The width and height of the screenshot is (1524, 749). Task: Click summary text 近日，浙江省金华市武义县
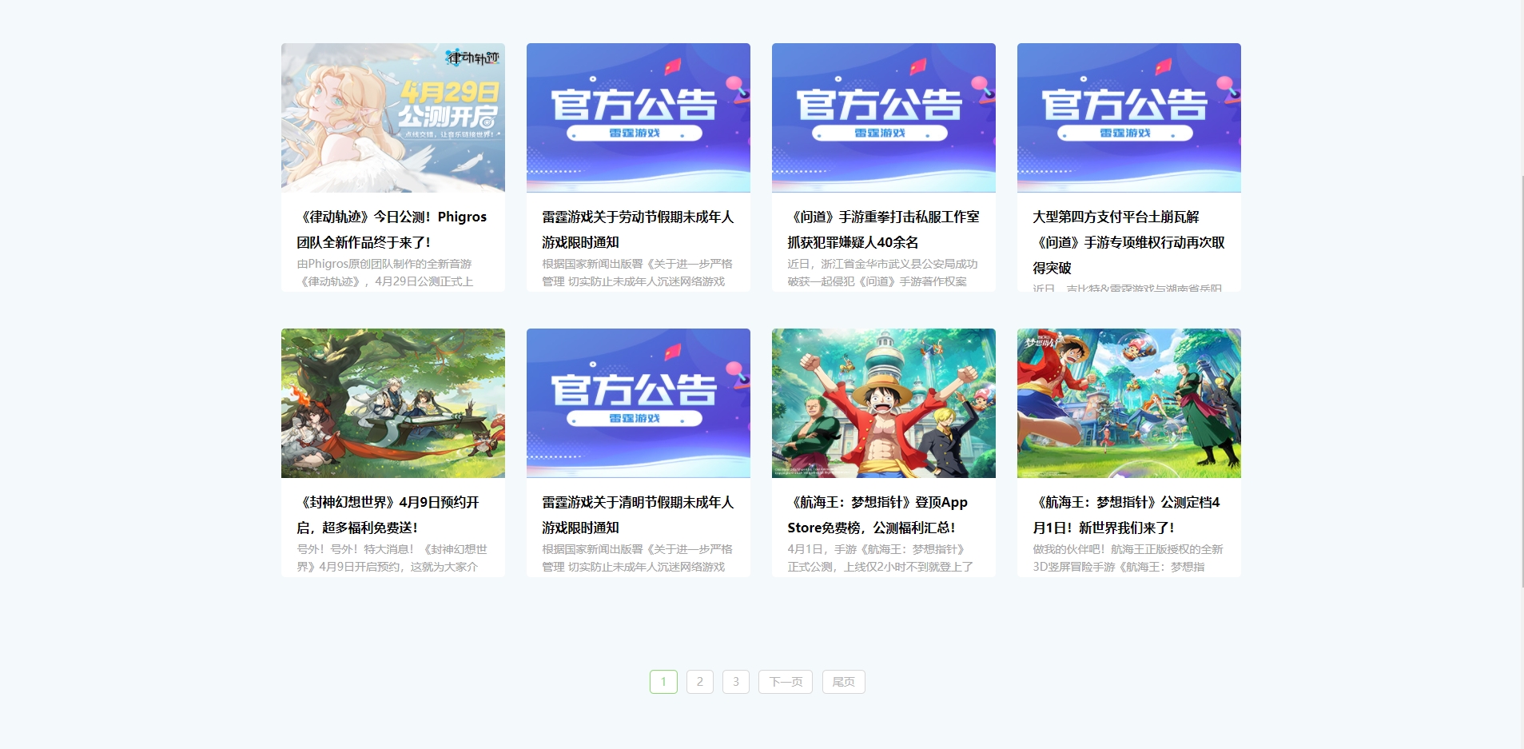pos(882,273)
